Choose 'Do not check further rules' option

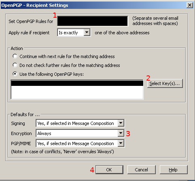15,65
